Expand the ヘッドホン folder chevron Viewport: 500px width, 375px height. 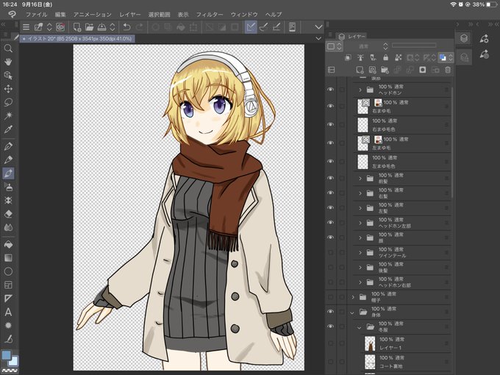(x=360, y=90)
